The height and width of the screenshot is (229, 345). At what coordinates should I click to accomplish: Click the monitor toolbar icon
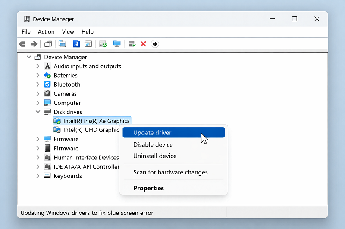tap(117, 44)
